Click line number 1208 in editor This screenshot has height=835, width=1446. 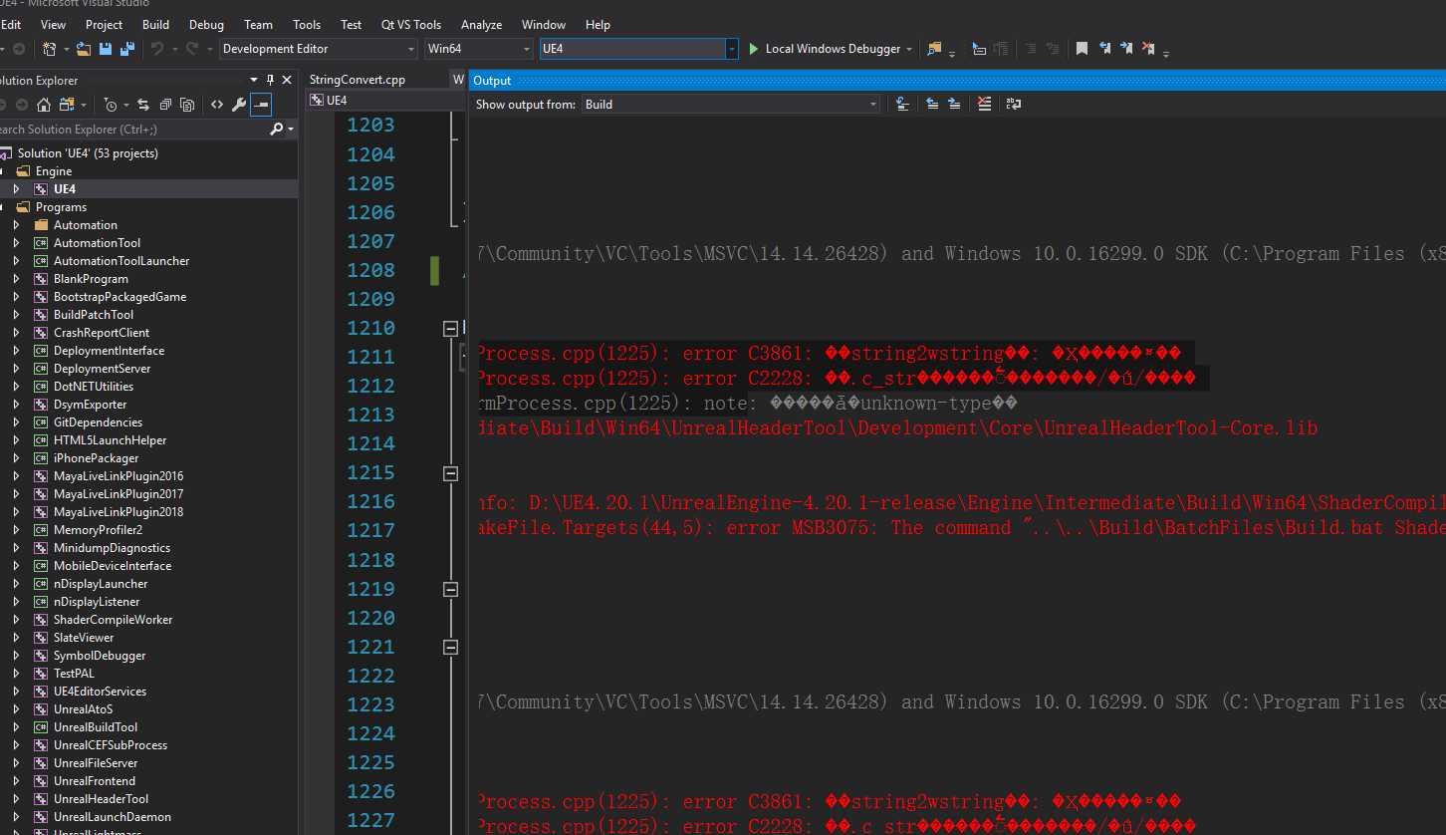(x=370, y=270)
